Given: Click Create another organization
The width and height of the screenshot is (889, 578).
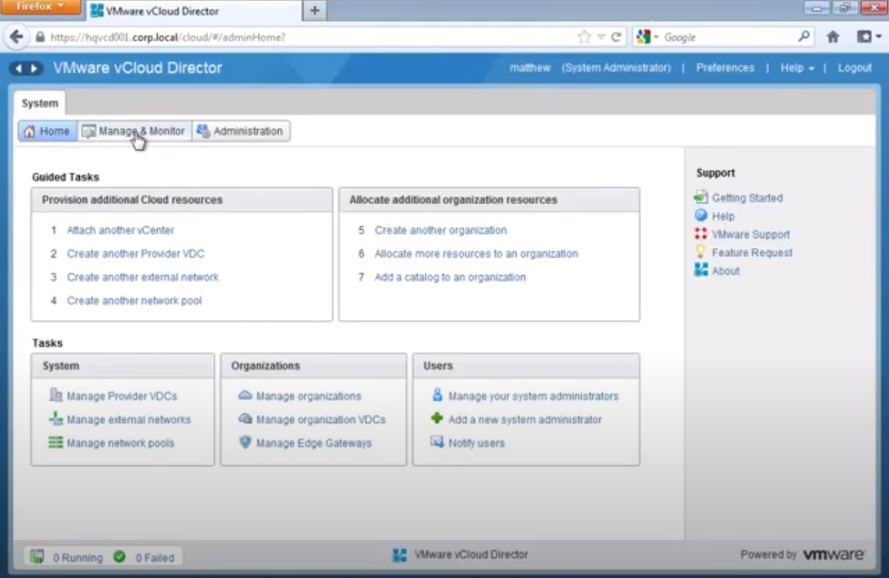Looking at the screenshot, I should point(441,230).
